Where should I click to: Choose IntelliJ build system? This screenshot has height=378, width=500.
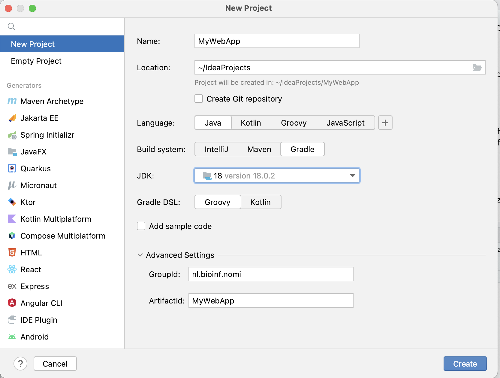click(216, 149)
